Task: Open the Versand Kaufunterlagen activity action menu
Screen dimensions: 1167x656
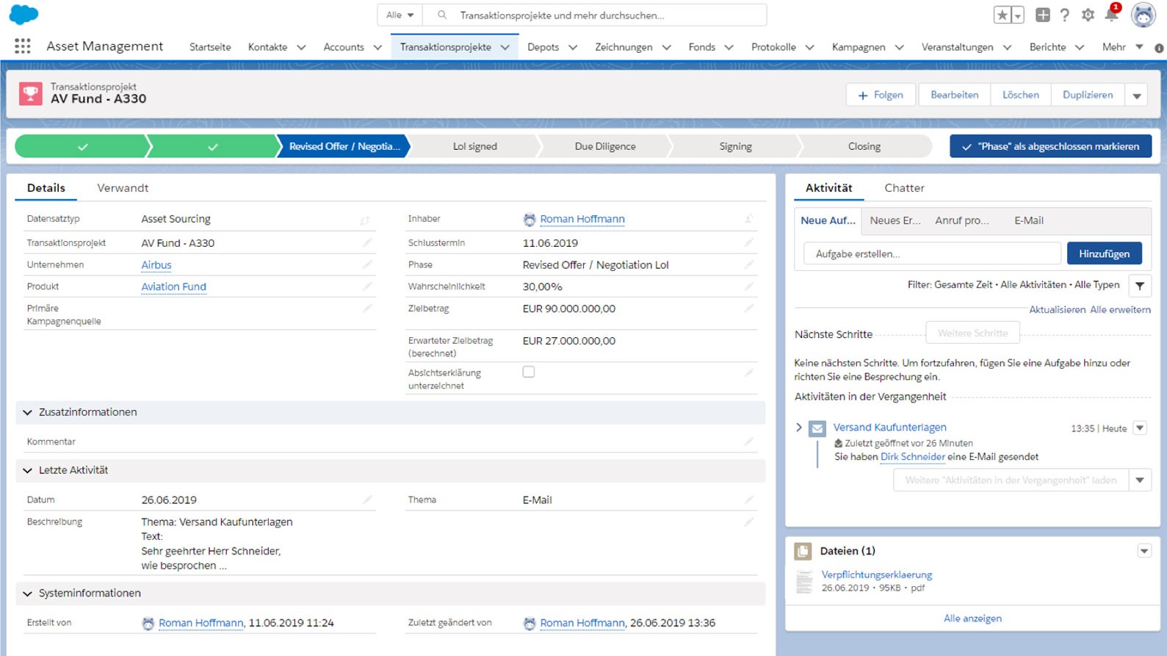Action: (1140, 428)
